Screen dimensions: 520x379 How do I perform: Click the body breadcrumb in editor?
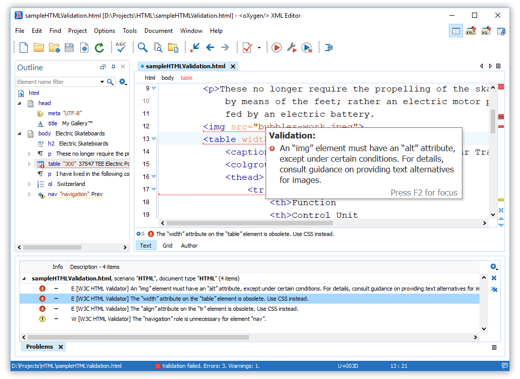(168, 78)
